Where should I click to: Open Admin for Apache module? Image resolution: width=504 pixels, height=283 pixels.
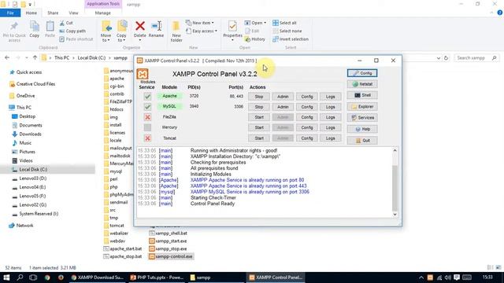pyautogui.click(x=283, y=97)
